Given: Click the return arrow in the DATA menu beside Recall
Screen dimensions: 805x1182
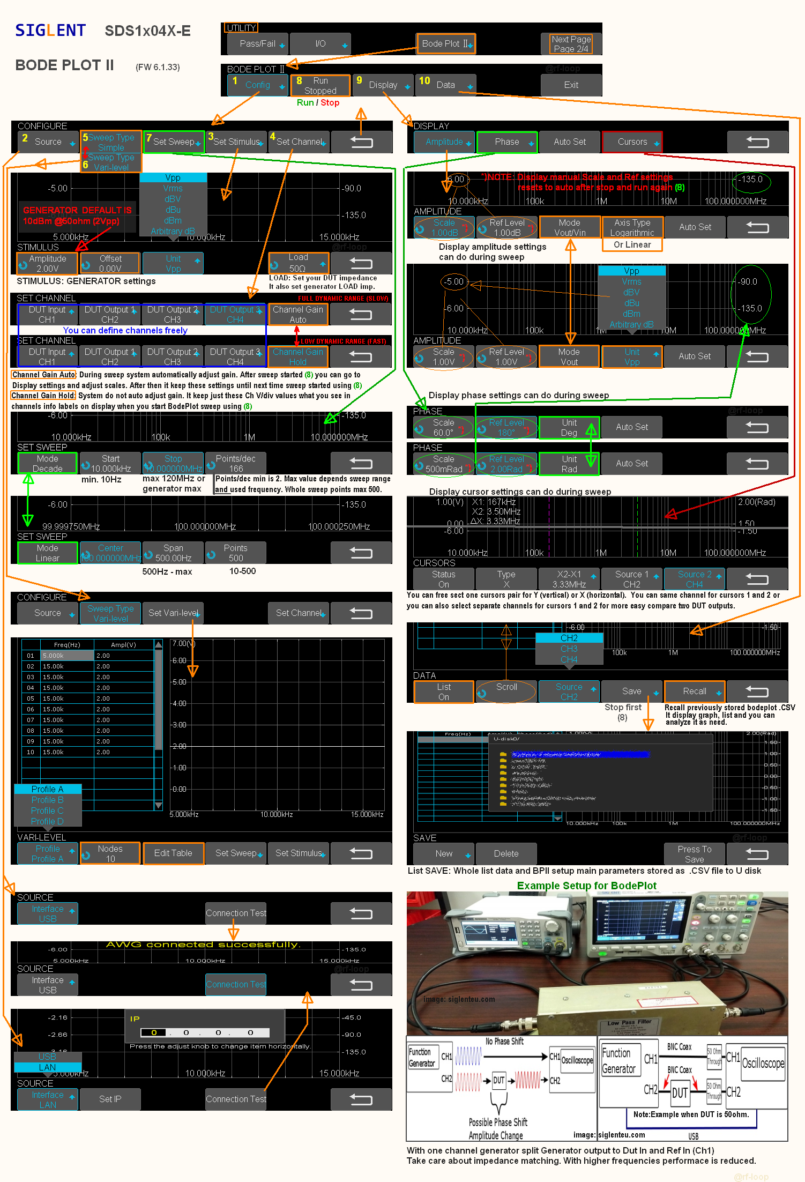Looking at the screenshot, I should click(x=757, y=692).
